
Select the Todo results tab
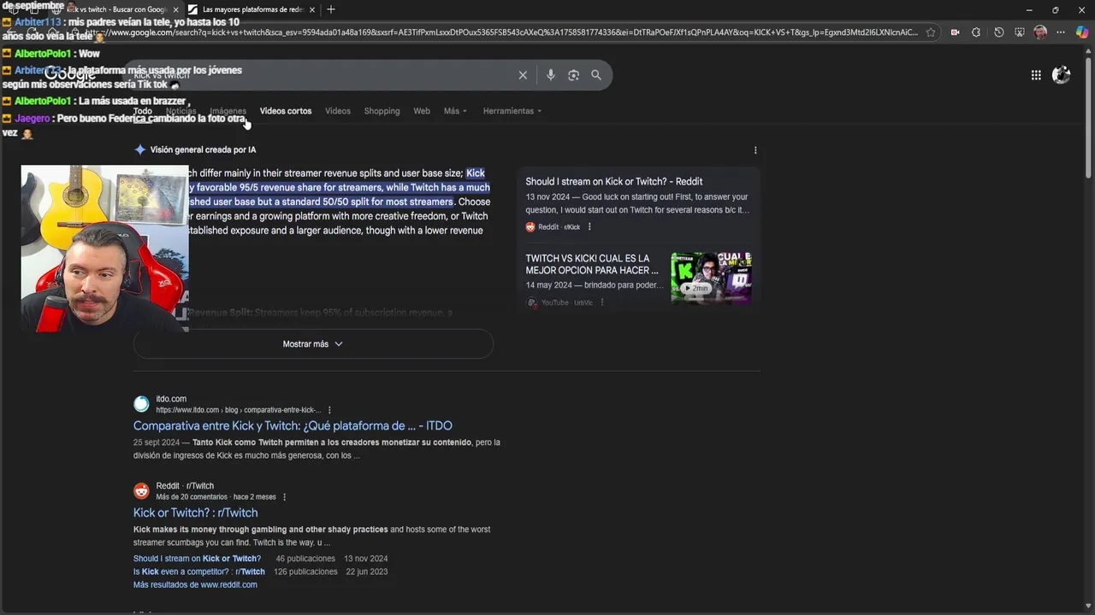(x=143, y=111)
